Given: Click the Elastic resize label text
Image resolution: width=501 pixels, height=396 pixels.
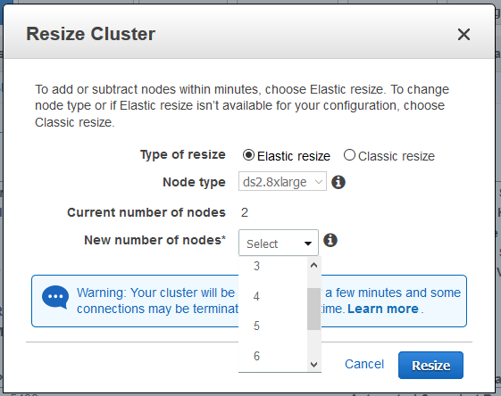Looking at the screenshot, I should coord(294,156).
